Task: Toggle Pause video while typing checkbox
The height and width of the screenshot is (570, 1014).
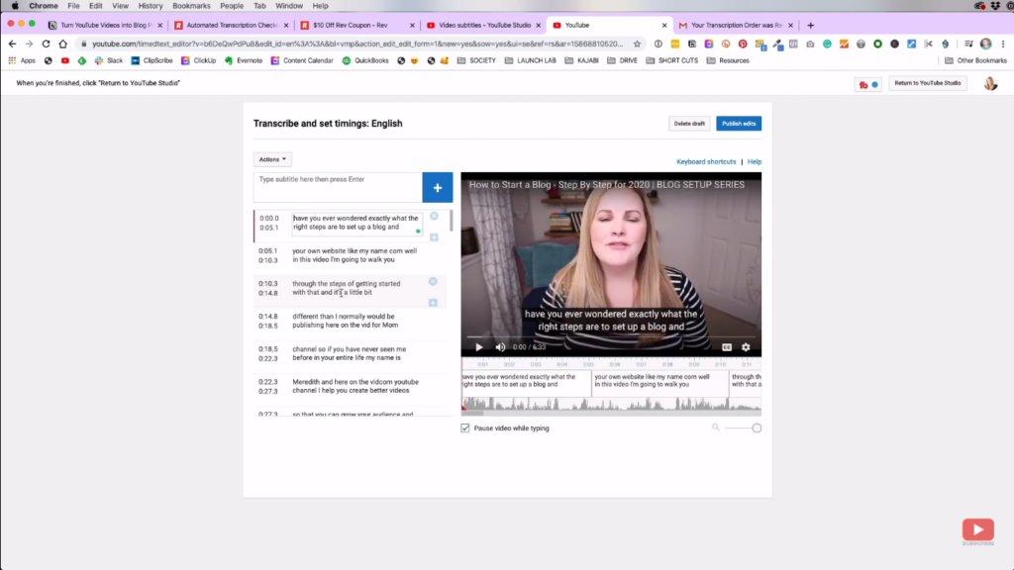Action: click(x=465, y=427)
